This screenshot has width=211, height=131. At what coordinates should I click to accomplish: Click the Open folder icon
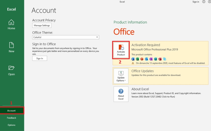click(11, 68)
